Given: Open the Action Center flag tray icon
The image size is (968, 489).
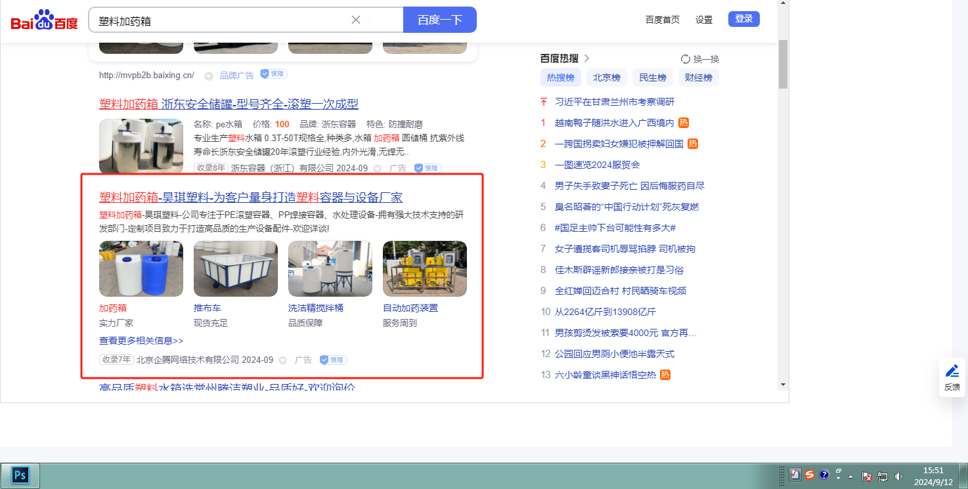Looking at the screenshot, I should click(x=866, y=477).
